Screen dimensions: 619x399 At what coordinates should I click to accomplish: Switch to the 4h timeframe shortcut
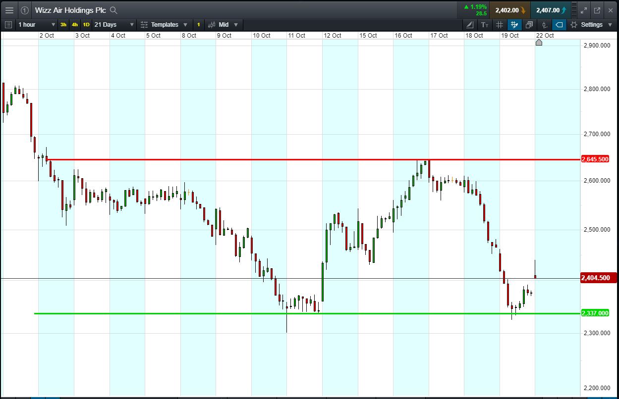point(75,25)
